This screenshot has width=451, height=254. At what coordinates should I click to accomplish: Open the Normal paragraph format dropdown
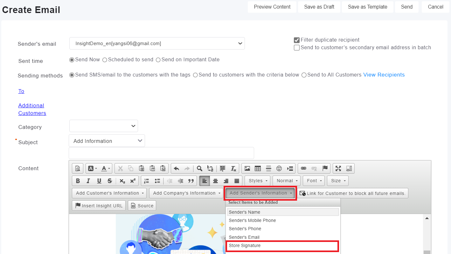click(287, 181)
